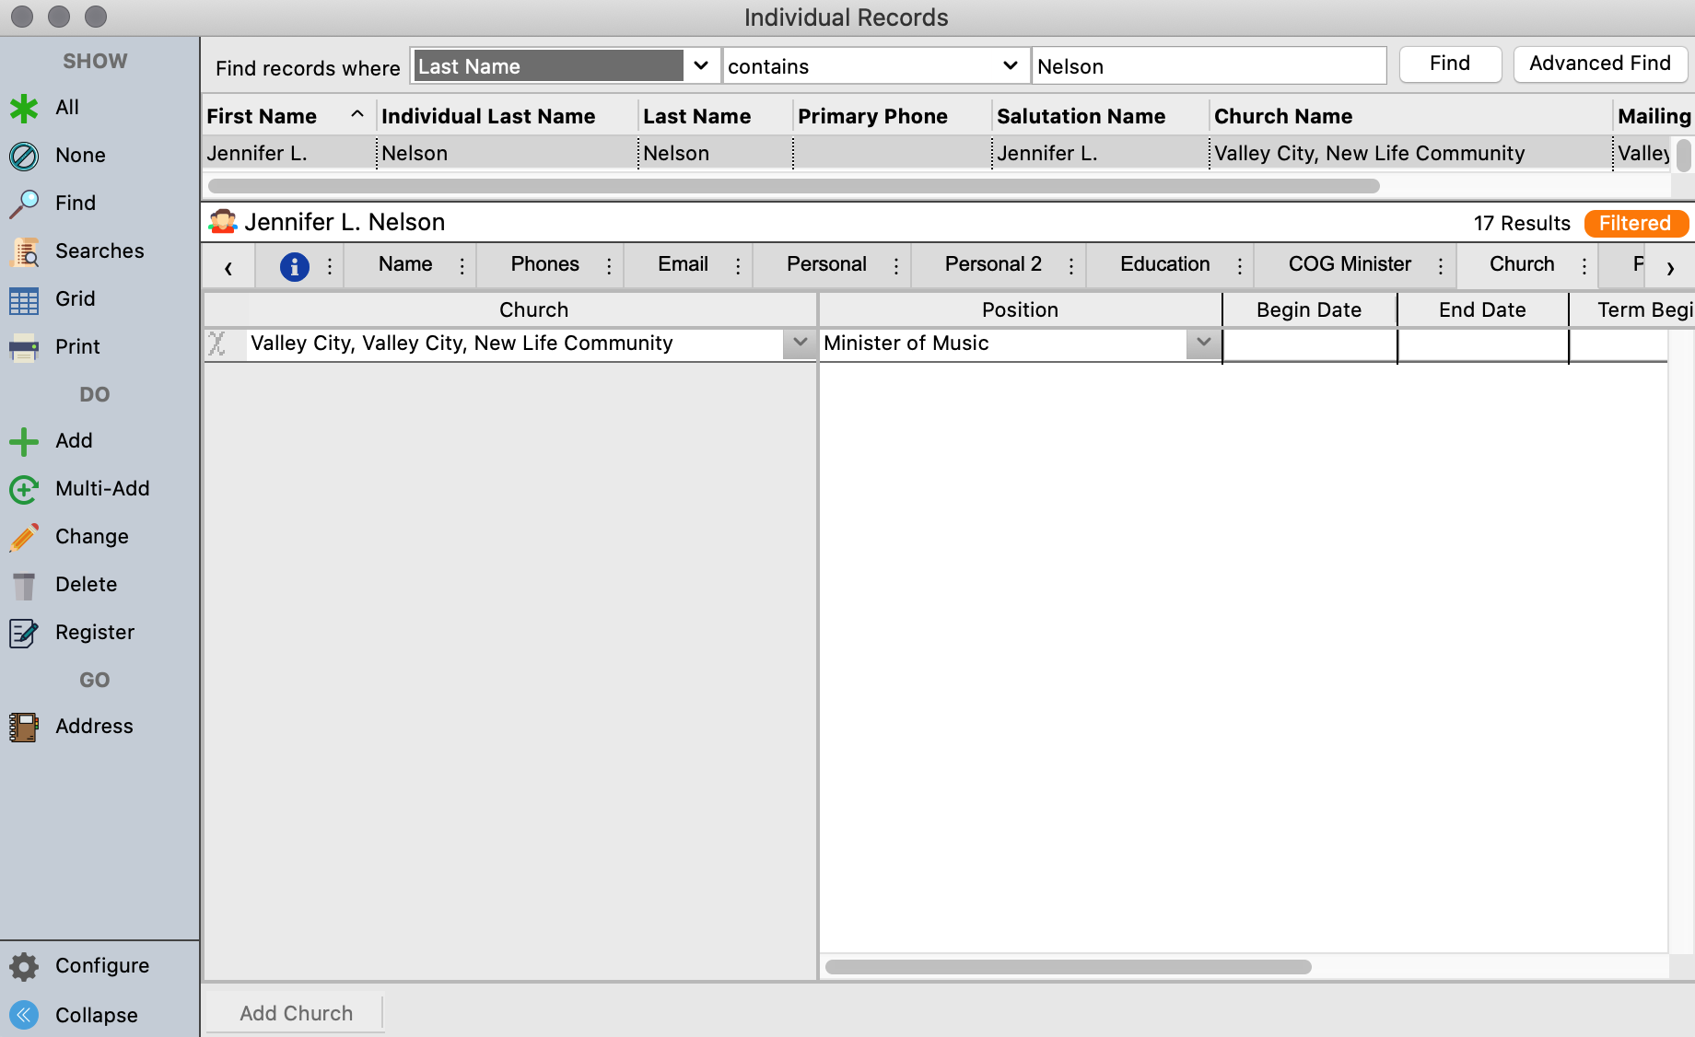This screenshot has height=1037, width=1695.
Task: Switch to Grid view
Action: point(24,299)
